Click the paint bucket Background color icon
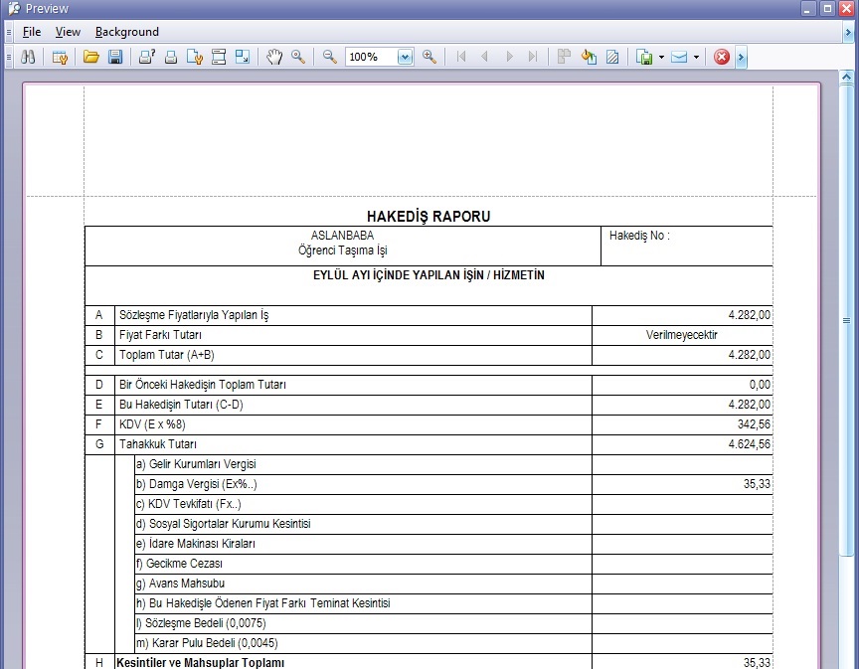Image resolution: width=859 pixels, height=669 pixels. 589,57
